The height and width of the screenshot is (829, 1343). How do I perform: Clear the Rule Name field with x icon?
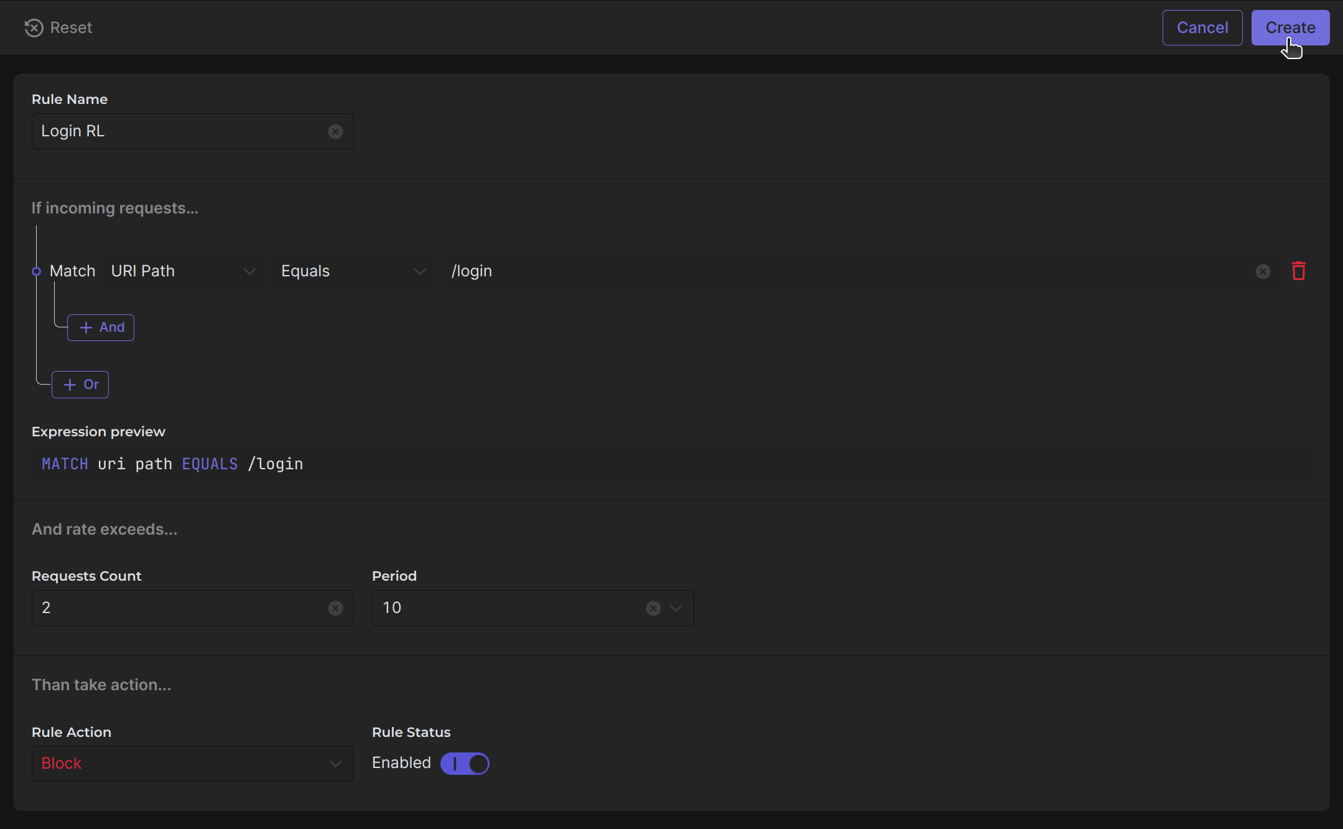[x=335, y=131]
